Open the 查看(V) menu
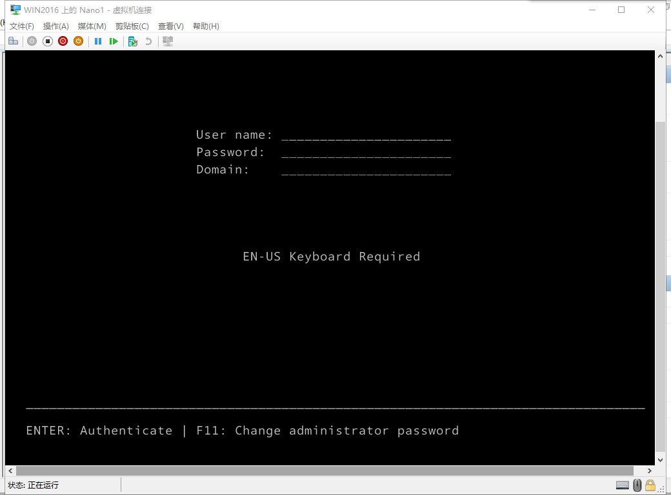 (171, 26)
